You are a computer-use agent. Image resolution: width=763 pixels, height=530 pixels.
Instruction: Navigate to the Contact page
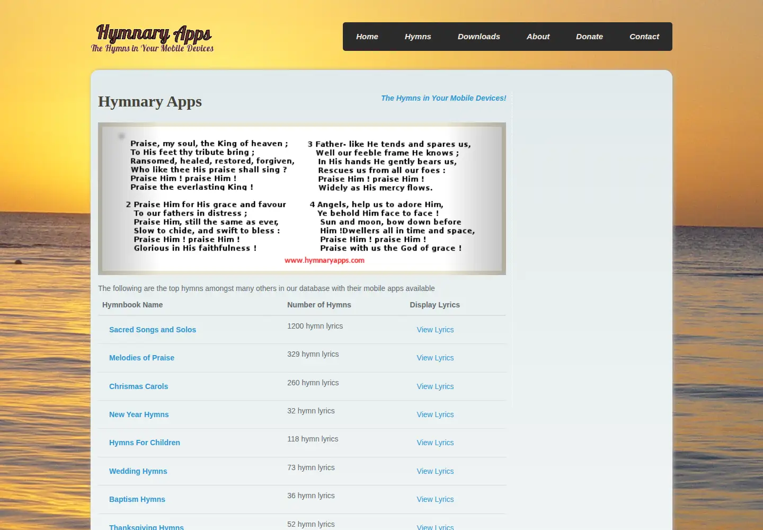(x=644, y=37)
